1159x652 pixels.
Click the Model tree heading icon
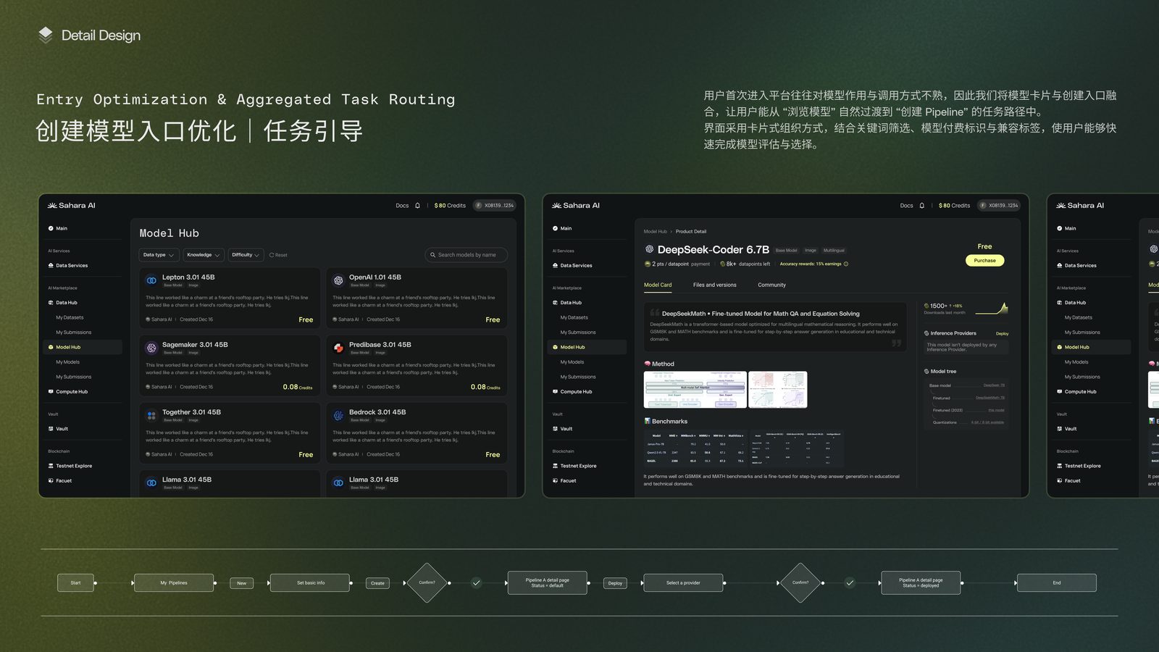point(926,371)
